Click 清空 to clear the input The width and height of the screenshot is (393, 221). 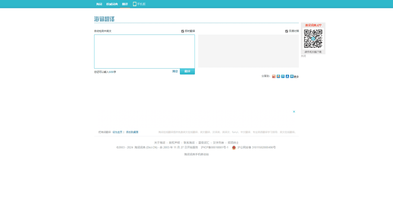175,71
